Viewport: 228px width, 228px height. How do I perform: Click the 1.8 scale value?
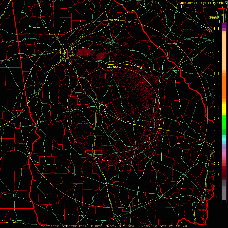217,141
